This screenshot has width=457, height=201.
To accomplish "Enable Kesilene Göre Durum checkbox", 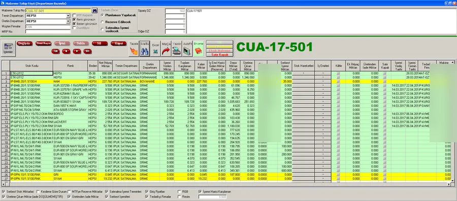I will 38,192.
